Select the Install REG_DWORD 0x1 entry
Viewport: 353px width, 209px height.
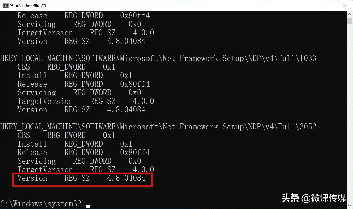pos(75,75)
